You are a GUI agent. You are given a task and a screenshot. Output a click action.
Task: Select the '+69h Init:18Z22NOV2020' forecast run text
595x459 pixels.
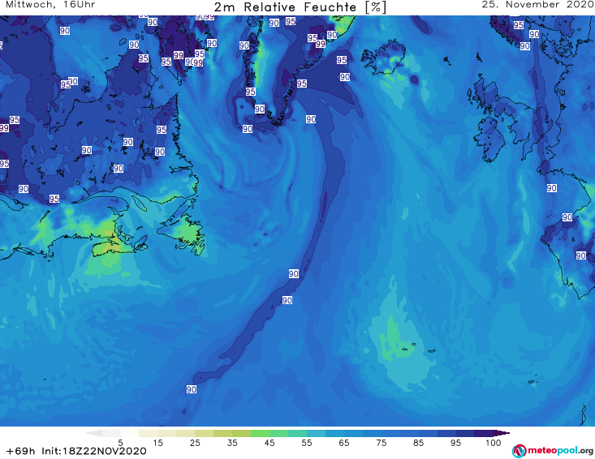coord(76,451)
